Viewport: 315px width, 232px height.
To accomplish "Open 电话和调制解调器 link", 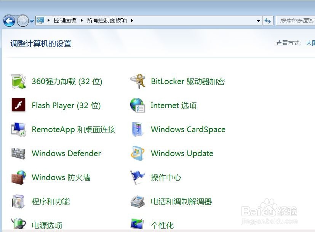I will click(181, 202).
